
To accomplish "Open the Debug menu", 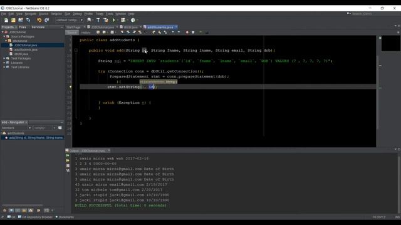I will click(77, 14).
